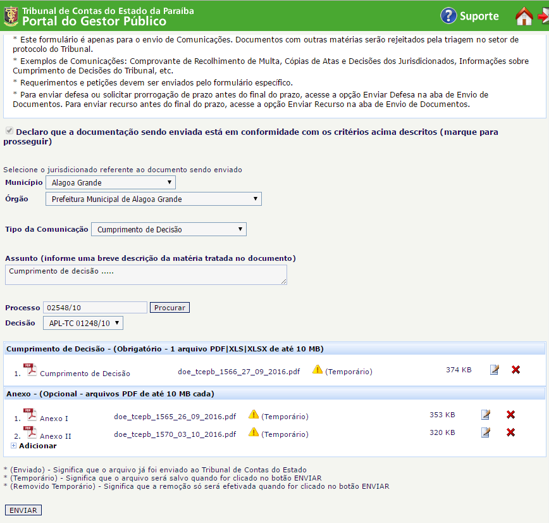
Task: Edit the Cumprimento de Decisão file
Action: 495,370
